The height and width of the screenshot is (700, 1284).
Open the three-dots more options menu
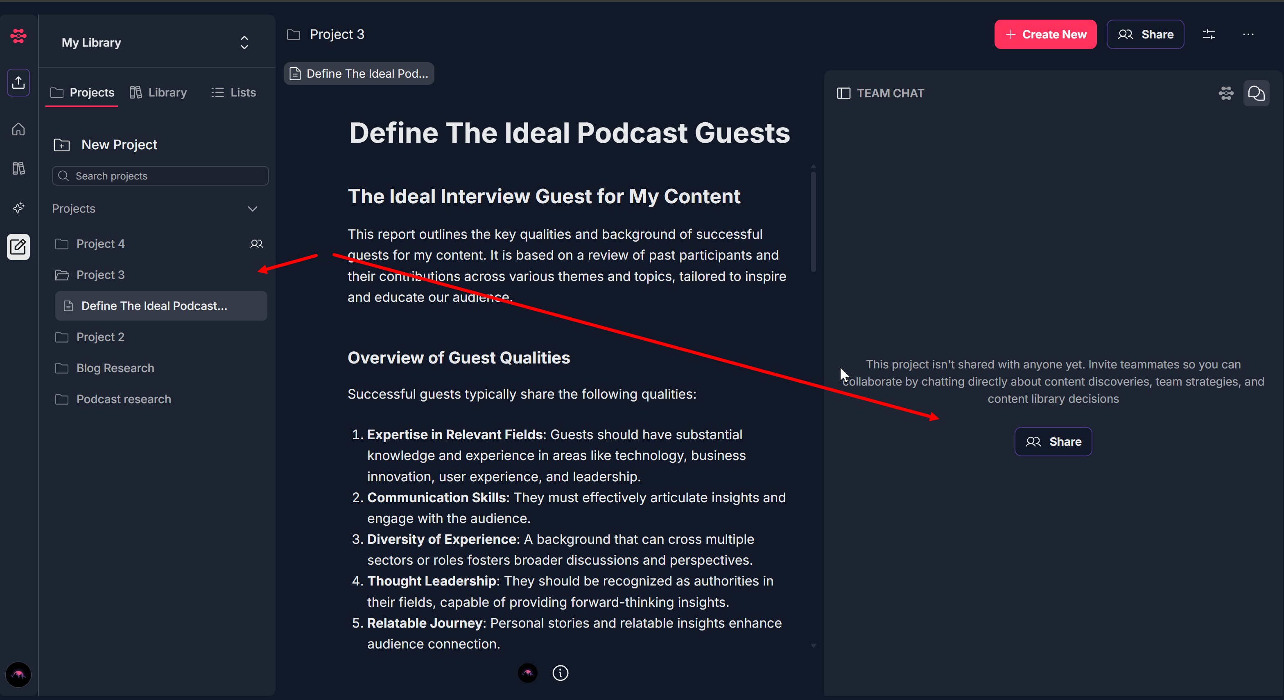click(1248, 34)
